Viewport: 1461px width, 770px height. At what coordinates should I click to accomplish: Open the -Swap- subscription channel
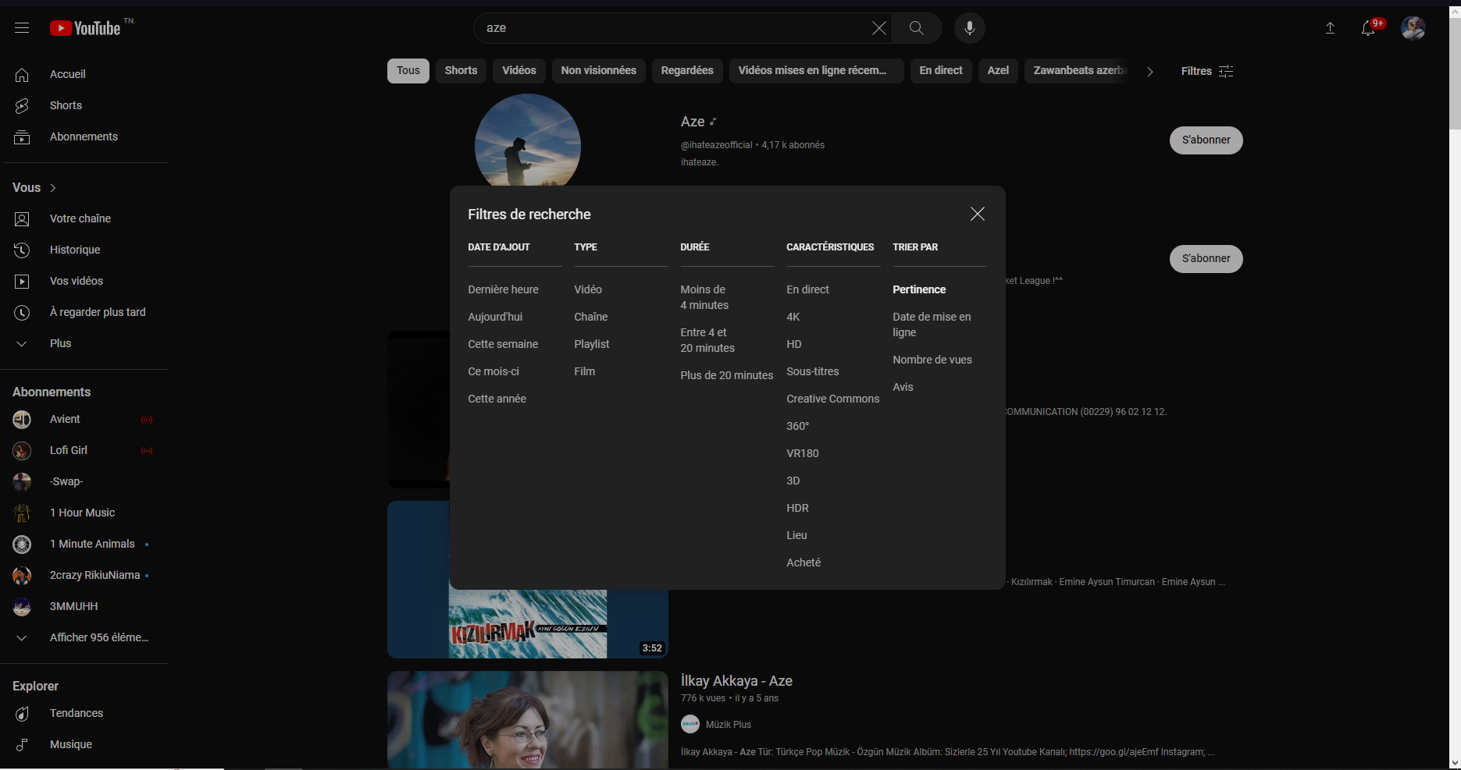tap(86, 481)
